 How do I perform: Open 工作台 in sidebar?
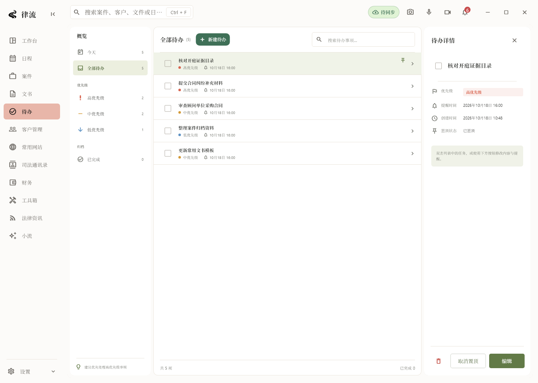pyautogui.click(x=32, y=41)
